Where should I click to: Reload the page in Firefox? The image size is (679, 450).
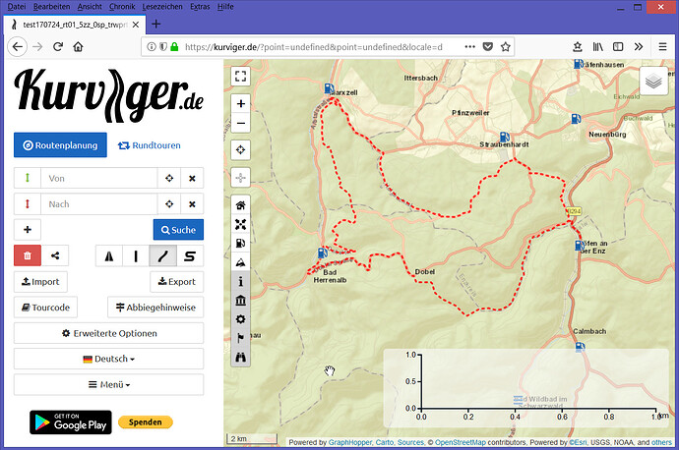coord(58,47)
